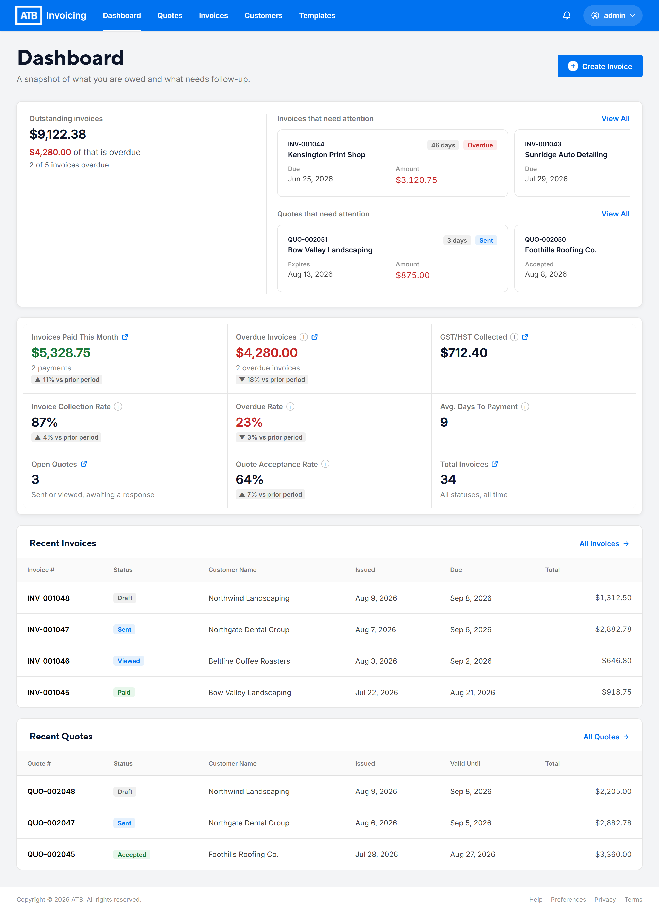Open the INV-001043 Sunridge Auto Detailing card
Viewport: 659px width, 912px height.
point(572,163)
